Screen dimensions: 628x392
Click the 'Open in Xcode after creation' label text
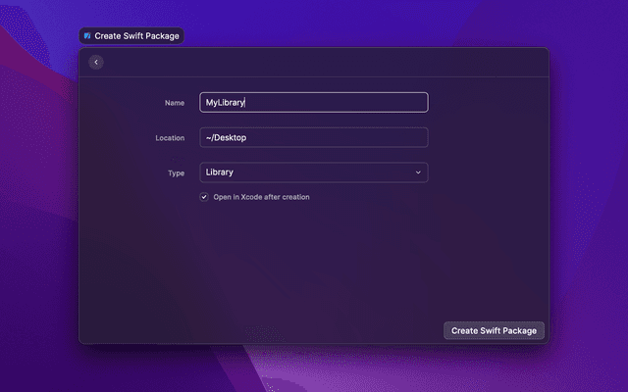(261, 197)
